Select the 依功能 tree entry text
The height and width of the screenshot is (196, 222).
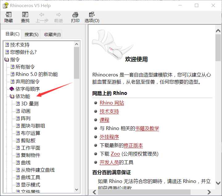tap(23, 96)
